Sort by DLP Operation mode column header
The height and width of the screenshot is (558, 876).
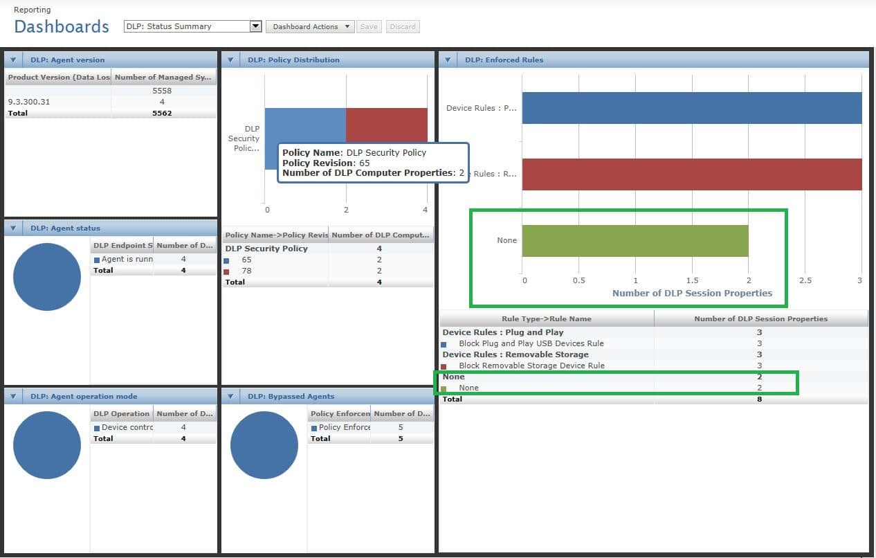click(x=122, y=413)
